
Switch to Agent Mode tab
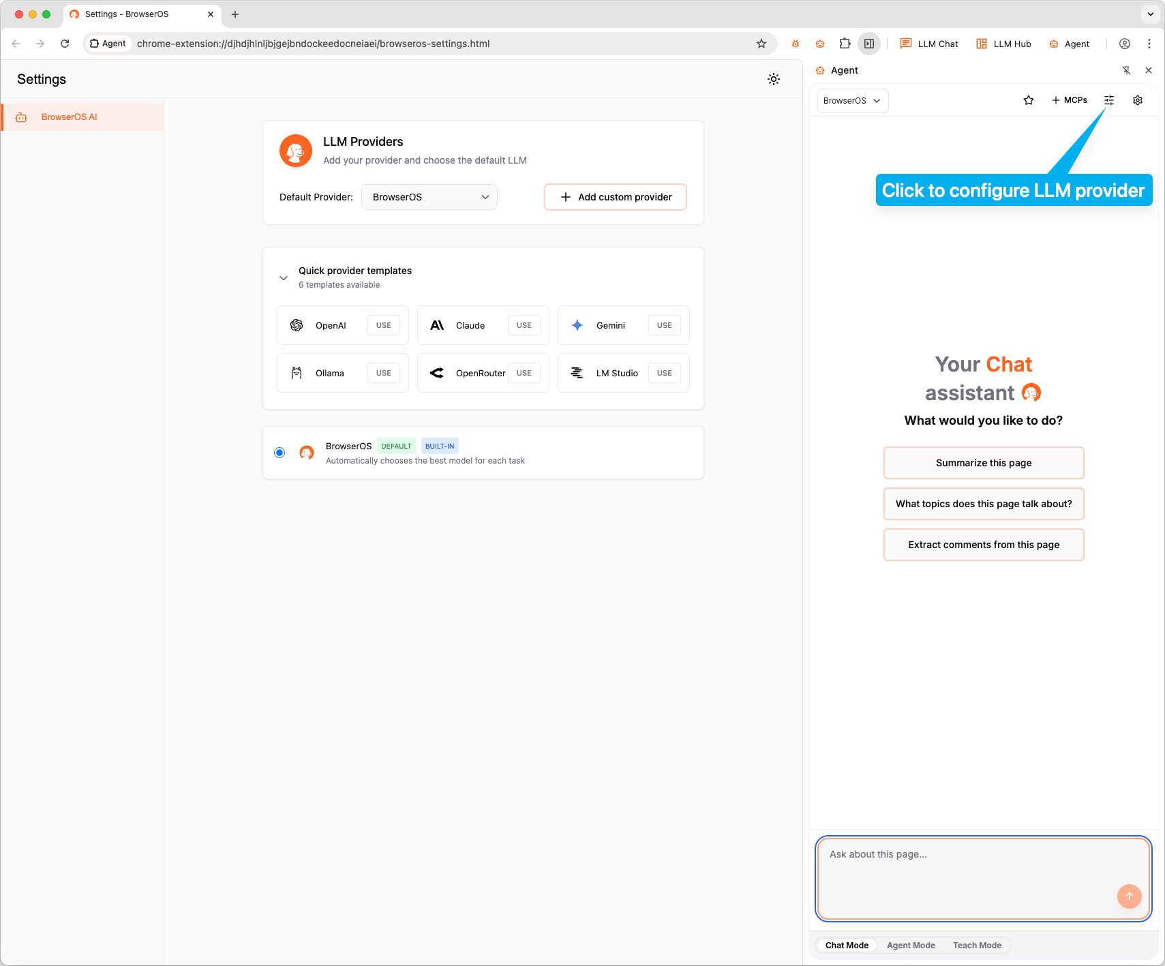911,946
